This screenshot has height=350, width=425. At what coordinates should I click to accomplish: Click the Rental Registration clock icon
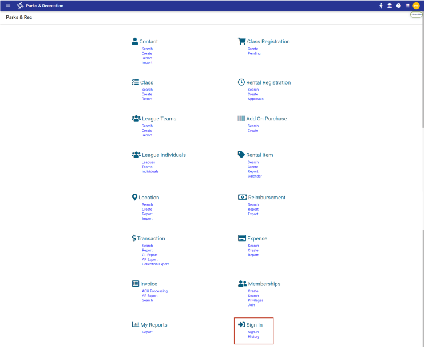[x=241, y=82]
